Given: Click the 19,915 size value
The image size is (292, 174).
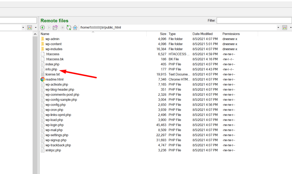Looking at the screenshot, I should tap(161, 74).
